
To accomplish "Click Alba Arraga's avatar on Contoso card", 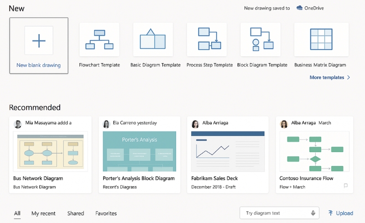I will coord(284,124).
